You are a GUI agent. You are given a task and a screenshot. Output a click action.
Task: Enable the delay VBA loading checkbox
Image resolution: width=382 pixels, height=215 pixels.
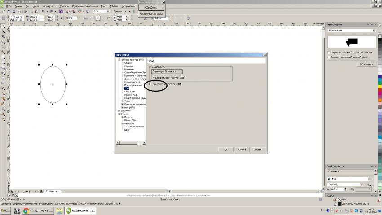point(151,84)
